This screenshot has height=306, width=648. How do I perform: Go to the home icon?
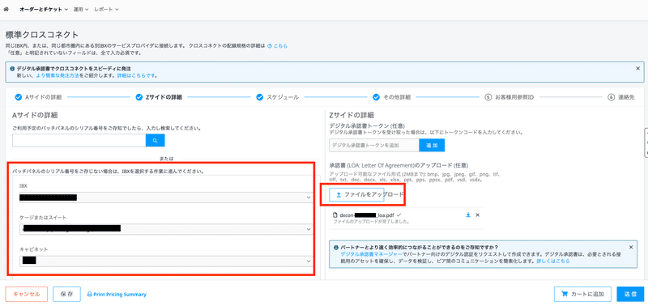[x=6, y=9]
